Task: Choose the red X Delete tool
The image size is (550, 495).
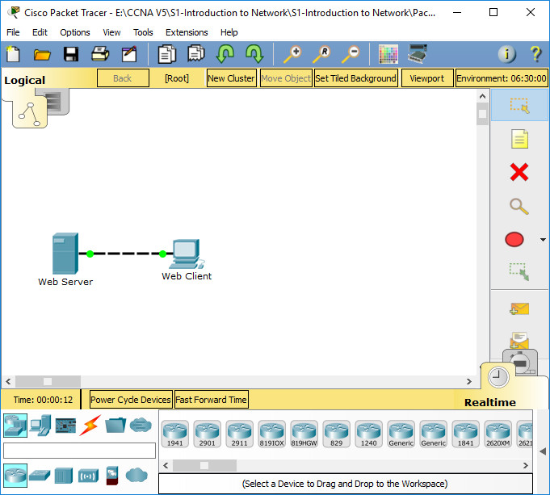Action: click(x=519, y=172)
